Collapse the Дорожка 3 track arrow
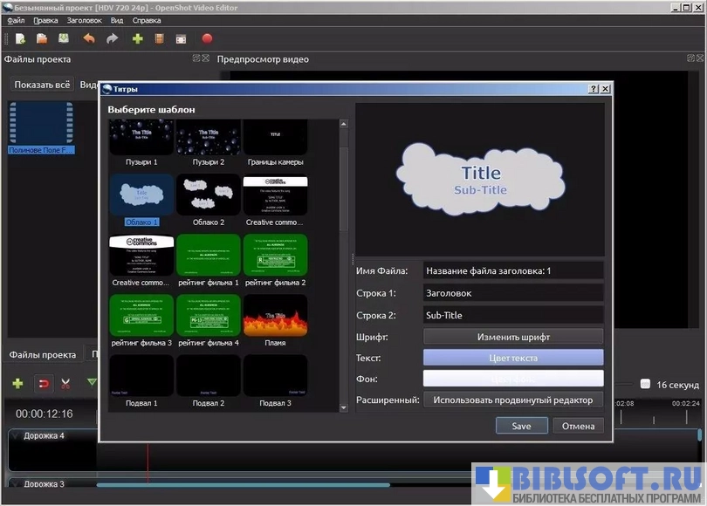The image size is (707, 506). pos(15,484)
